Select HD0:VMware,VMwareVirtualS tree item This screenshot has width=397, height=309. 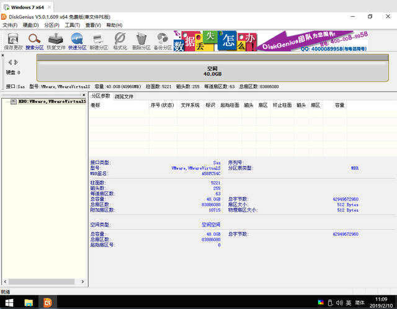pyautogui.click(x=52, y=102)
